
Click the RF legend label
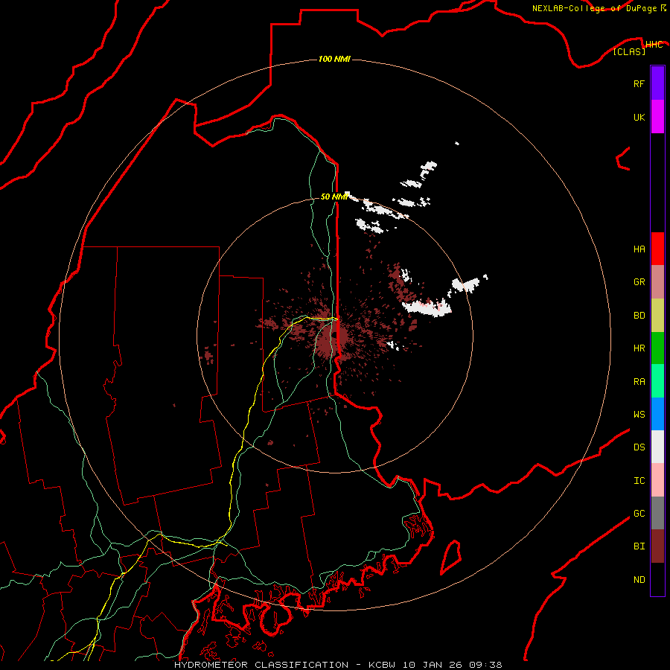point(639,83)
